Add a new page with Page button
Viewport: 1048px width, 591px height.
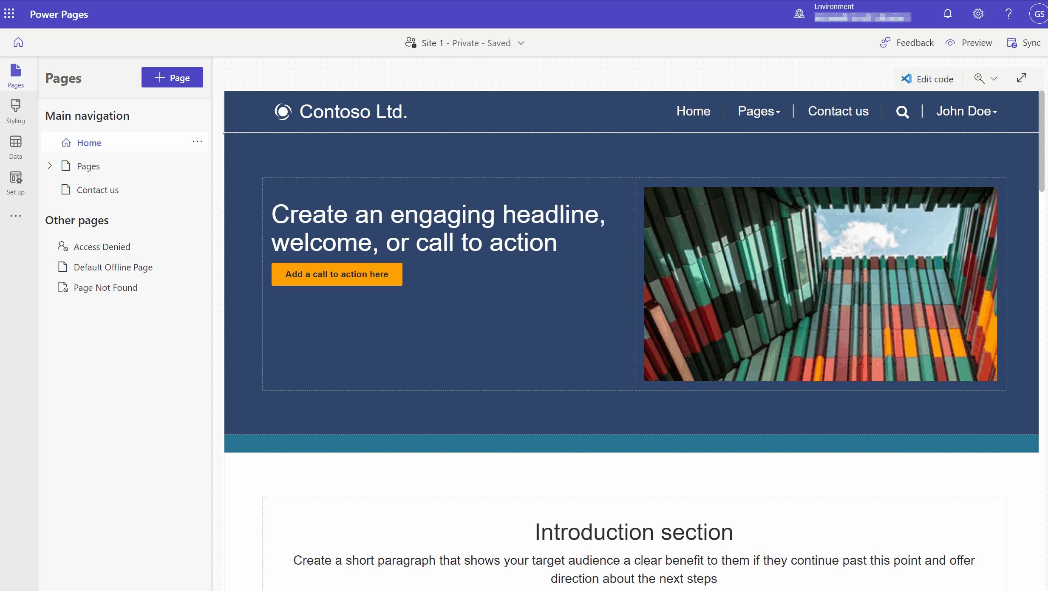[172, 78]
